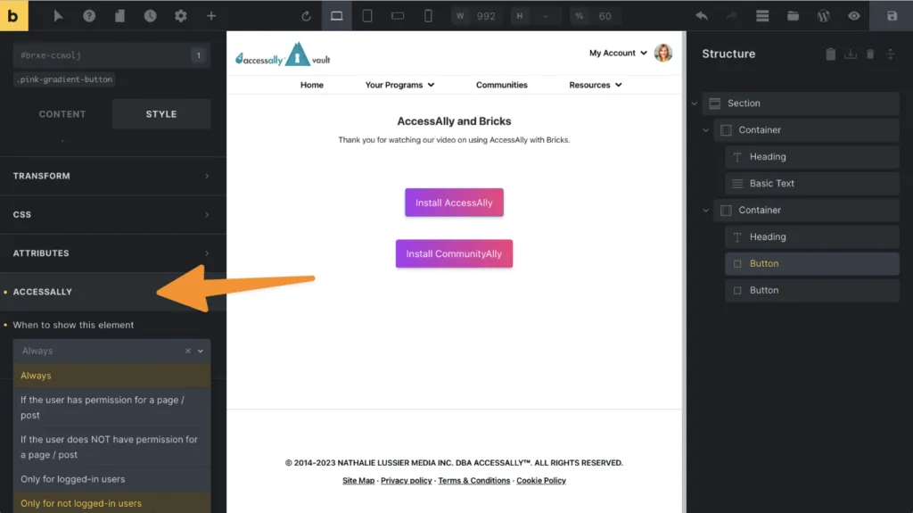Open the Always dropdown arrow
Screen dimensions: 913x513
201,351
